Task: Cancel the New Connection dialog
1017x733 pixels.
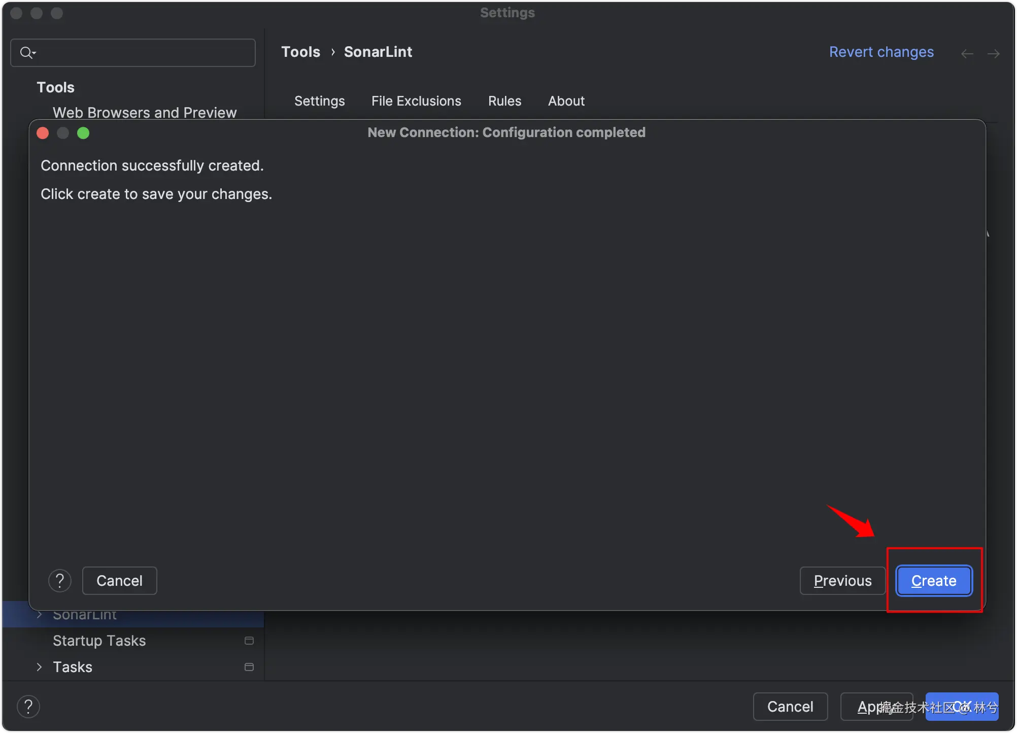Action: click(119, 581)
